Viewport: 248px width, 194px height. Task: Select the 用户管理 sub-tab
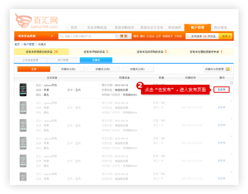pos(63,60)
